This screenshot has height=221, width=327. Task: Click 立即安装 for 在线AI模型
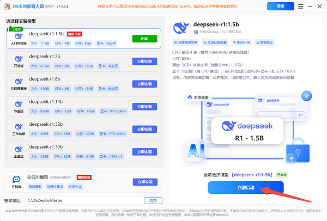(145, 182)
